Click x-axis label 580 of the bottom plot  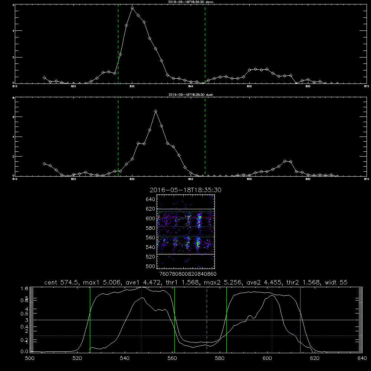click(x=220, y=358)
